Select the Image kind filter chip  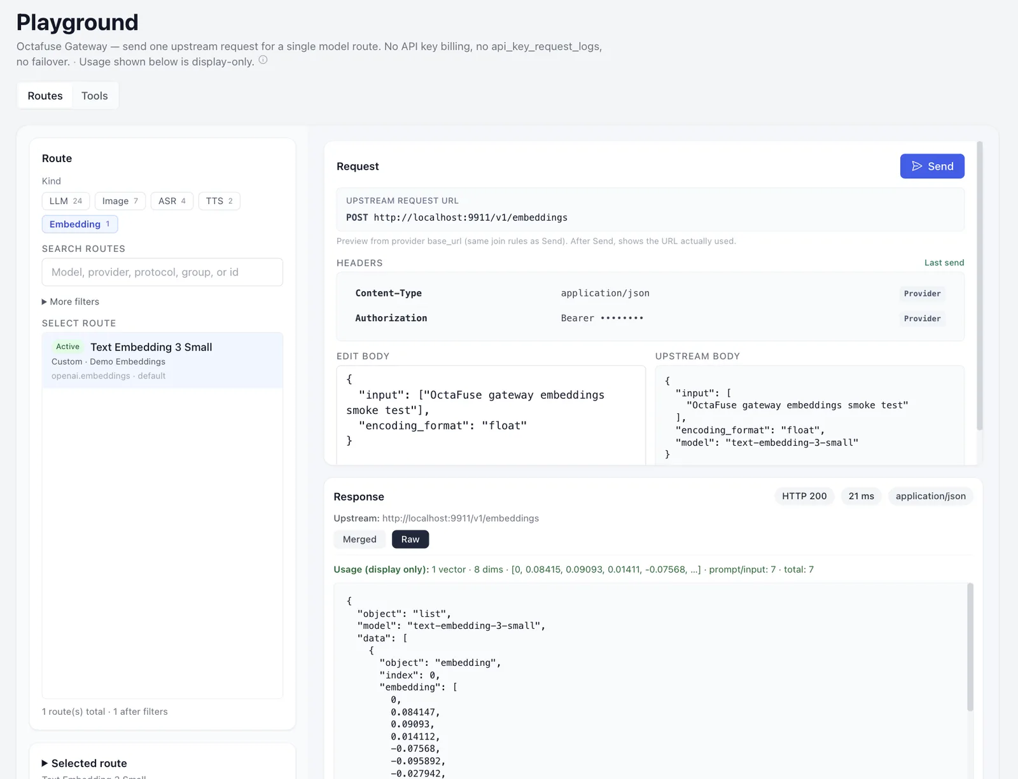pyautogui.click(x=120, y=201)
